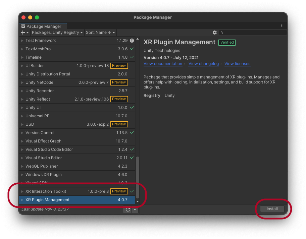Expand the Test Framework package row
306x239 pixels.
(22, 41)
